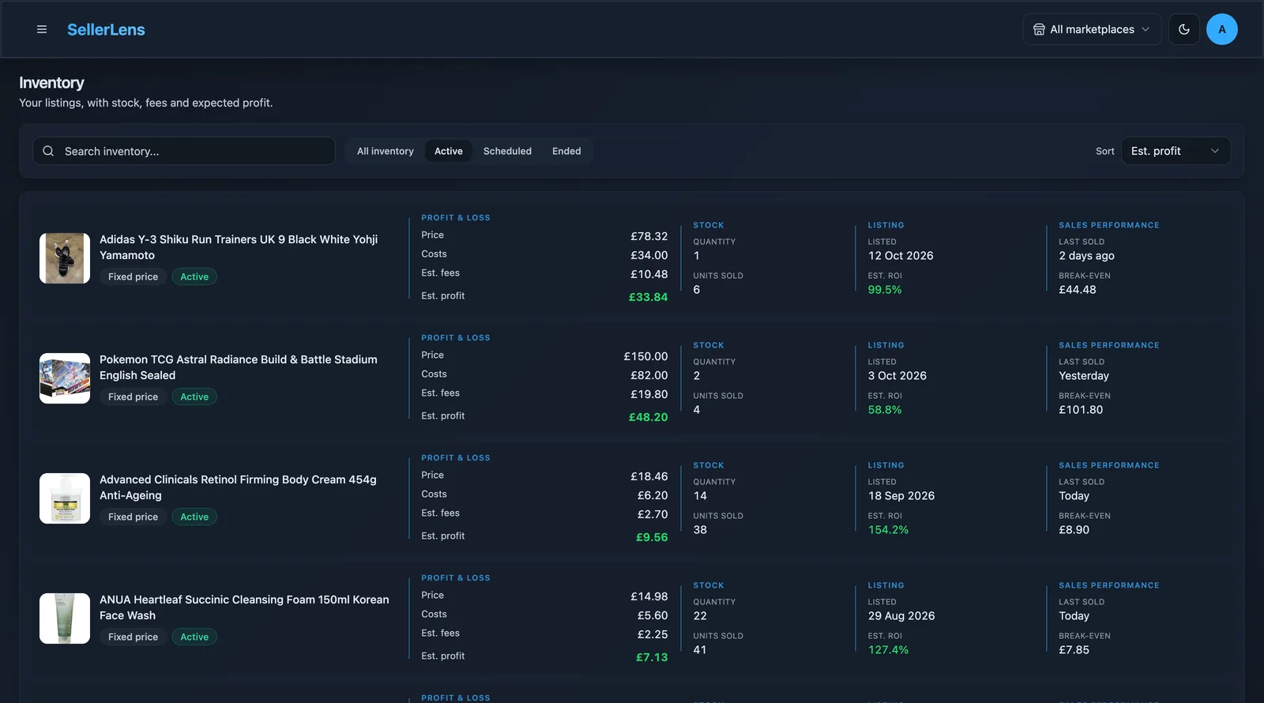Open the hamburger navigation menu
The height and width of the screenshot is (703, 1264).
pyautogui.click(x=42, y=29)
